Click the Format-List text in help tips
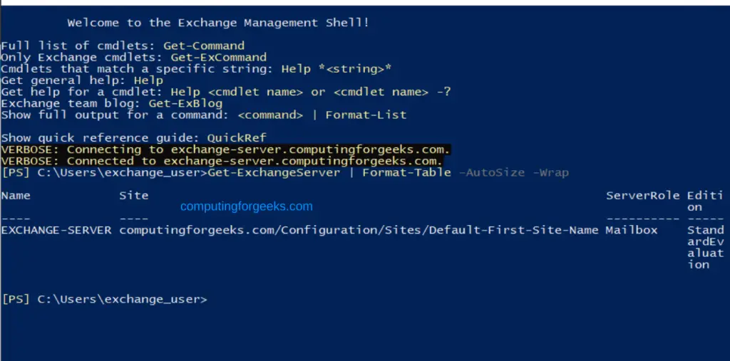Screen dimensions: 730x361 pos(366,115)
